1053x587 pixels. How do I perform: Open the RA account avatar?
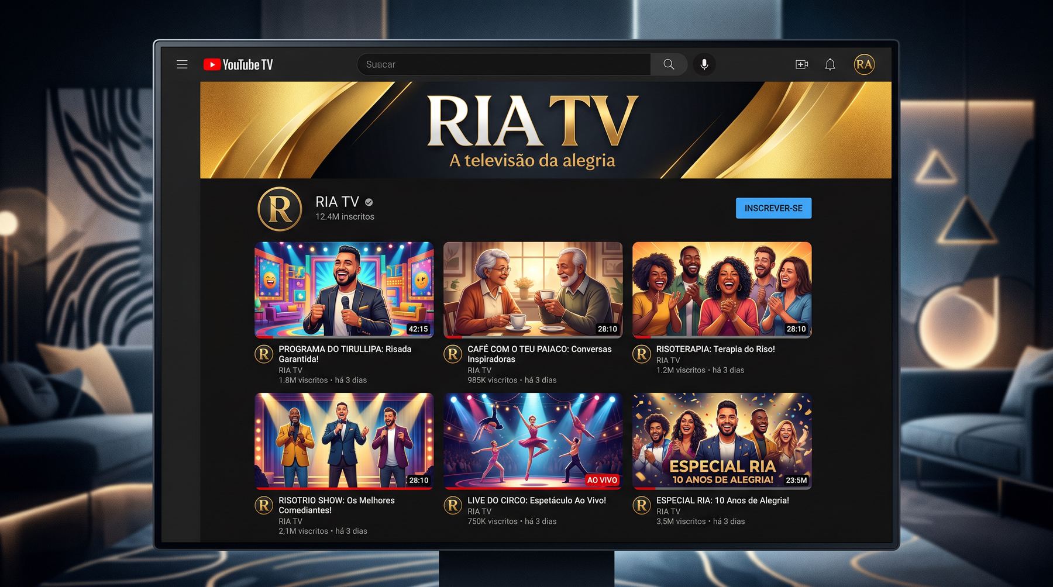pos(864,64)
